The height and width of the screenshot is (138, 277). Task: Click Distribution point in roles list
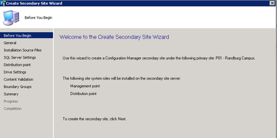click(x=83, y=93)
